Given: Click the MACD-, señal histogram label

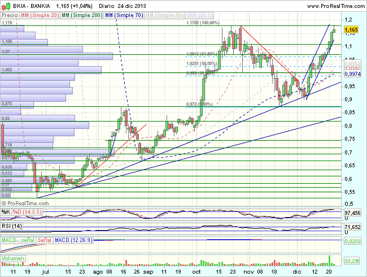Looking at the screenshot, I should [18, 240].
